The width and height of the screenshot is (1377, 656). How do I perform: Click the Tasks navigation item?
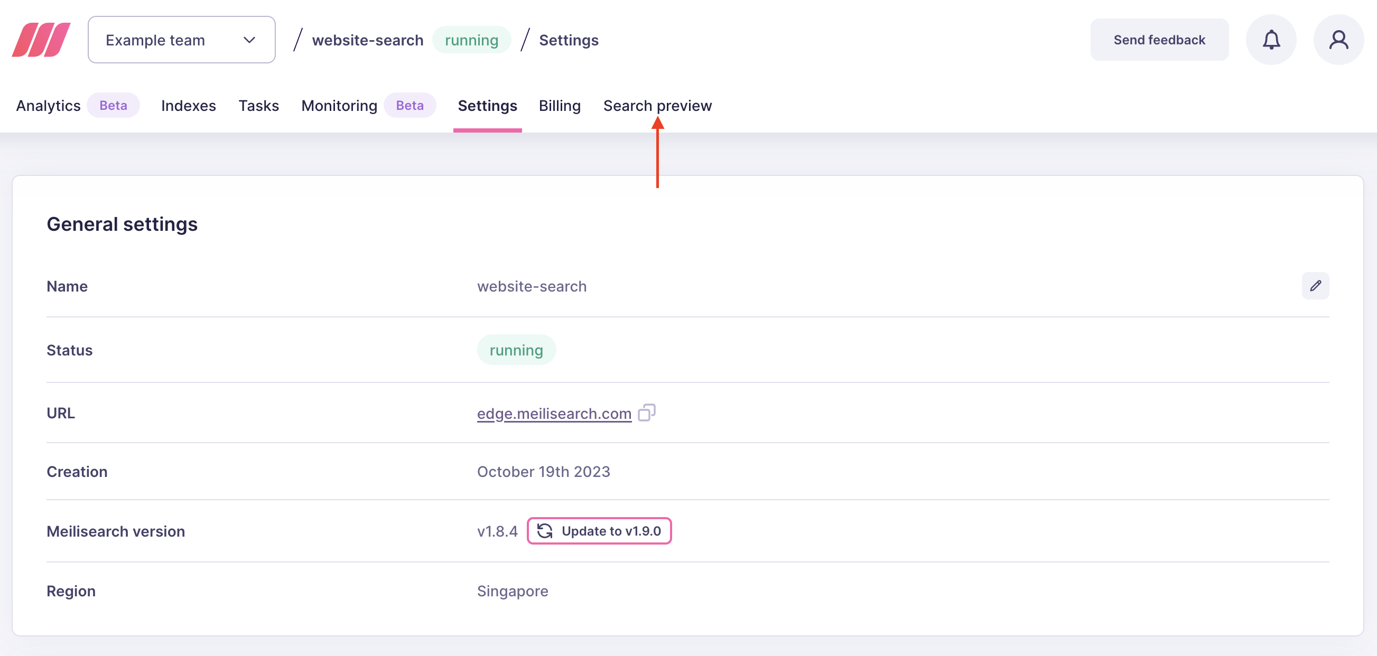(x=258, y=106)
